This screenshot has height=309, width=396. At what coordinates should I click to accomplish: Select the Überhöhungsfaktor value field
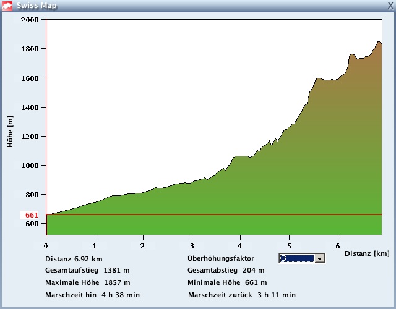pos(297,258)
